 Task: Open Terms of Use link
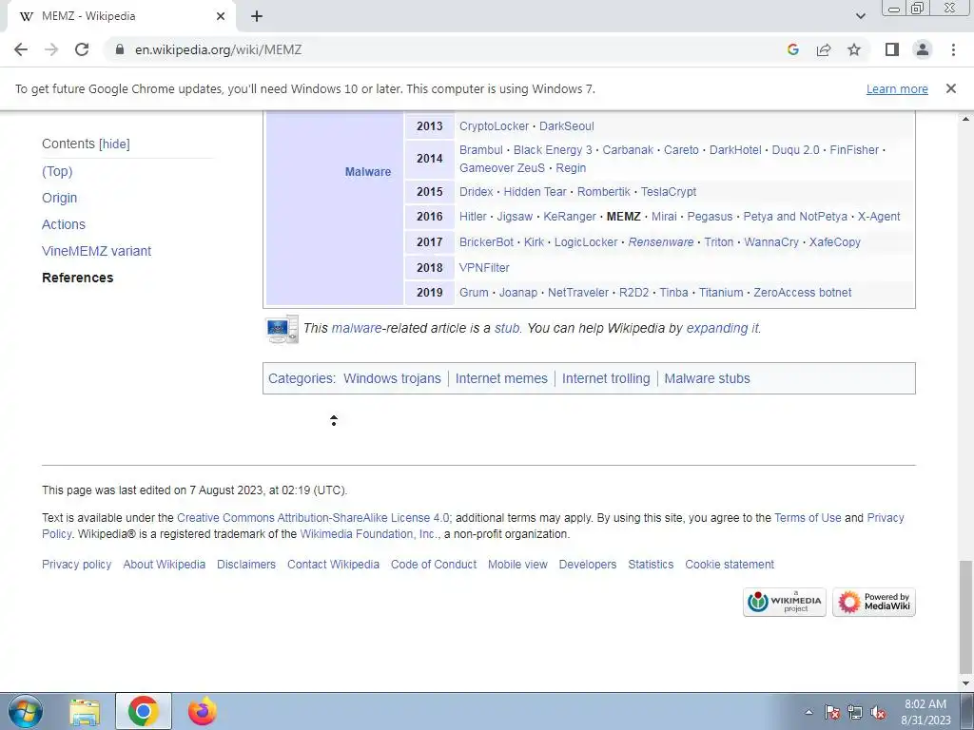pyautogui.click(x=808, y=518)
